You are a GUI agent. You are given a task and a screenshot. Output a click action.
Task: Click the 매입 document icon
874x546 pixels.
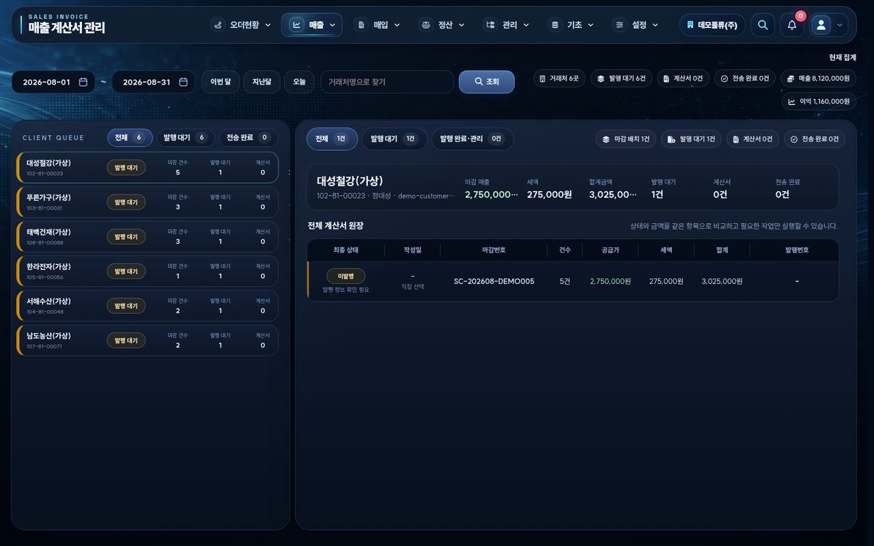[x=361, y=25]
